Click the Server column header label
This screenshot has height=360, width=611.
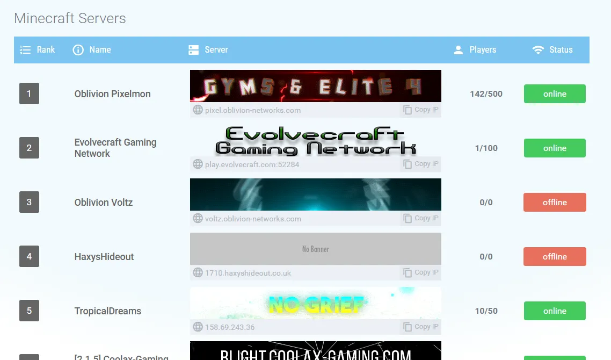click(216, 50)
